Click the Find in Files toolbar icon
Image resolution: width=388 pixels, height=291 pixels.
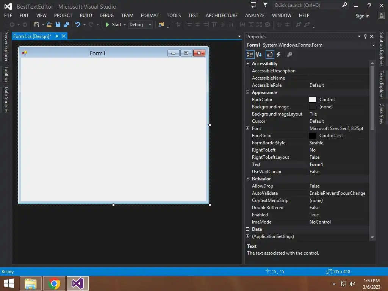tap(161, 25)
